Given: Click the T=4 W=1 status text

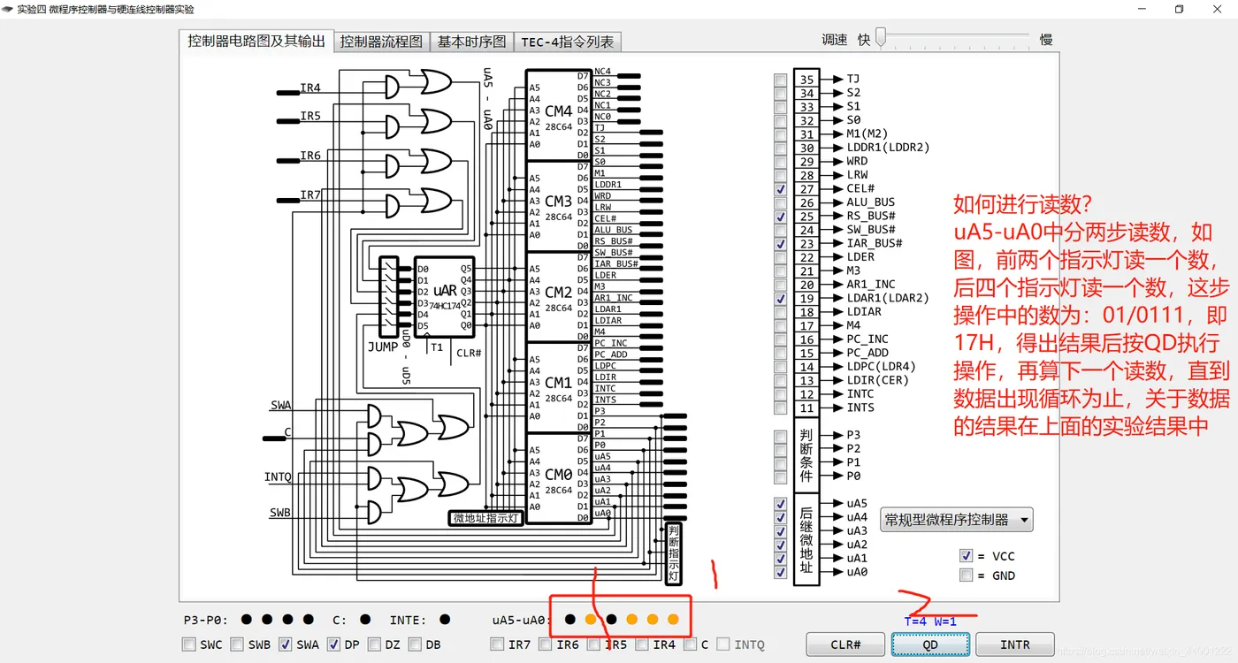Looking at the screenshot, I should (x=930, y=622).
